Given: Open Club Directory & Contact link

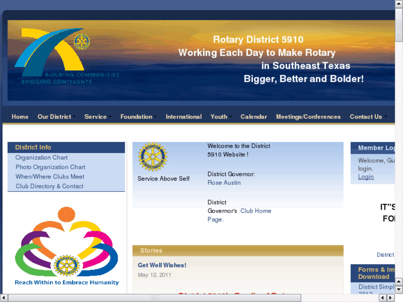Looking at the screenshot, I should (49, 186).
